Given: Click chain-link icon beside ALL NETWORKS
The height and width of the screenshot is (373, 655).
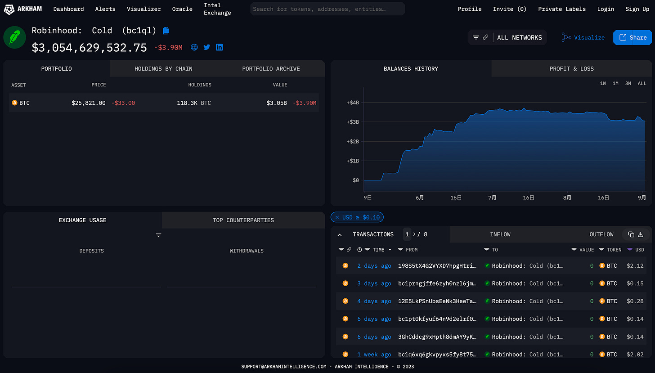Looking at the screenshot, I should point(486,37).
